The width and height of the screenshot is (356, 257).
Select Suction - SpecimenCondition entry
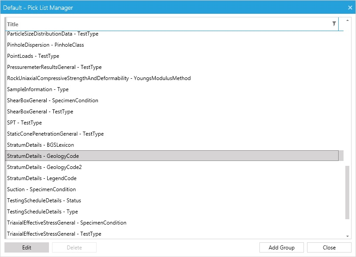pyautogui.click(x=172, y=189)
